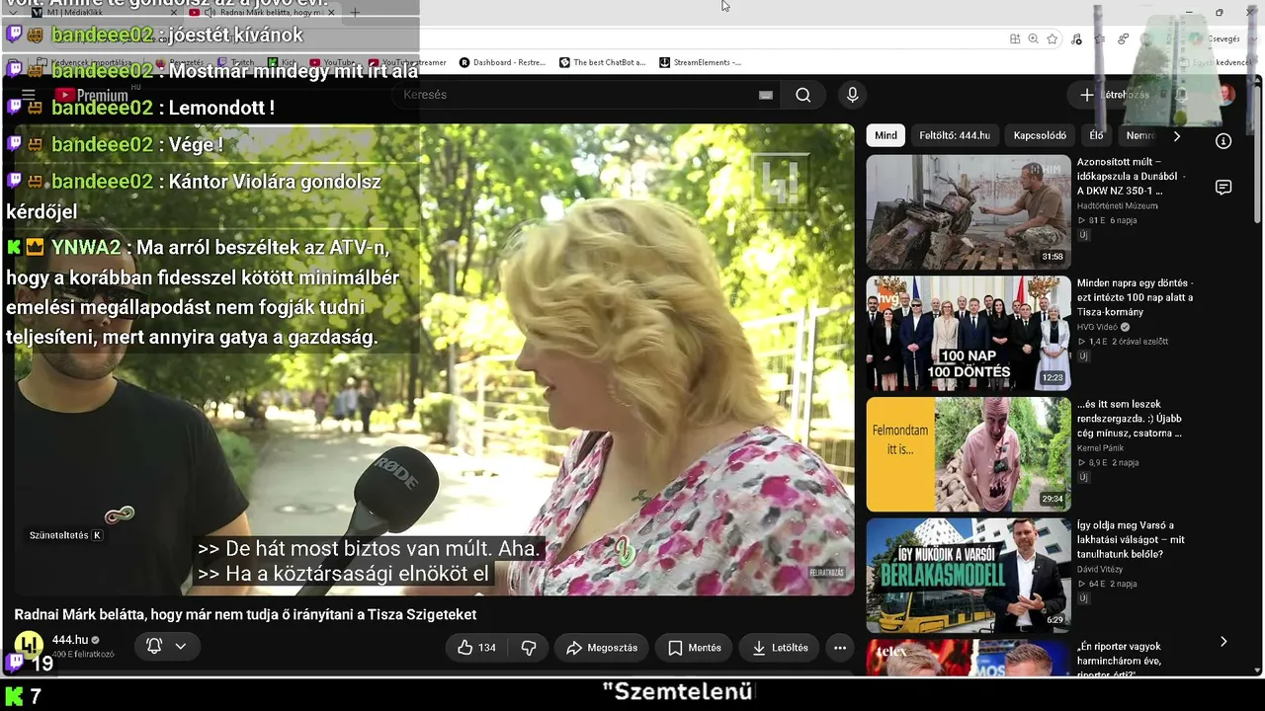
Task: Click the YouTube search magnifier button
Action: pos(802,95)
